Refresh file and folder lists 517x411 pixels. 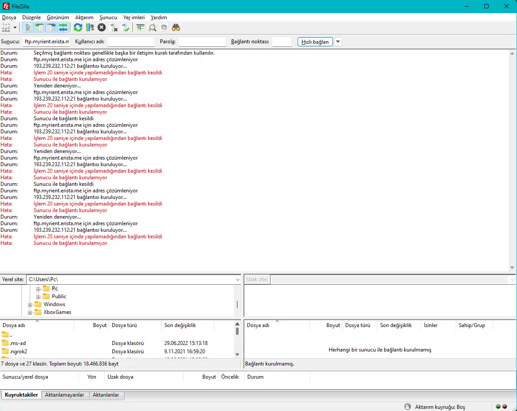[78, 28]
